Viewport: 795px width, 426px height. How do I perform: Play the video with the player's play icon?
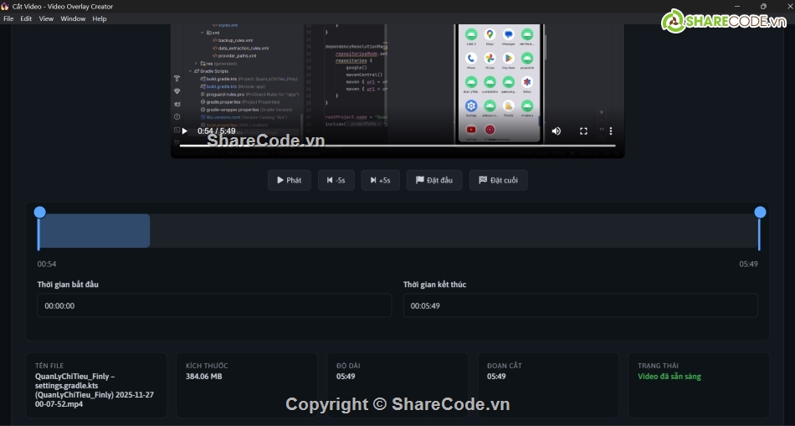[185, 131]
